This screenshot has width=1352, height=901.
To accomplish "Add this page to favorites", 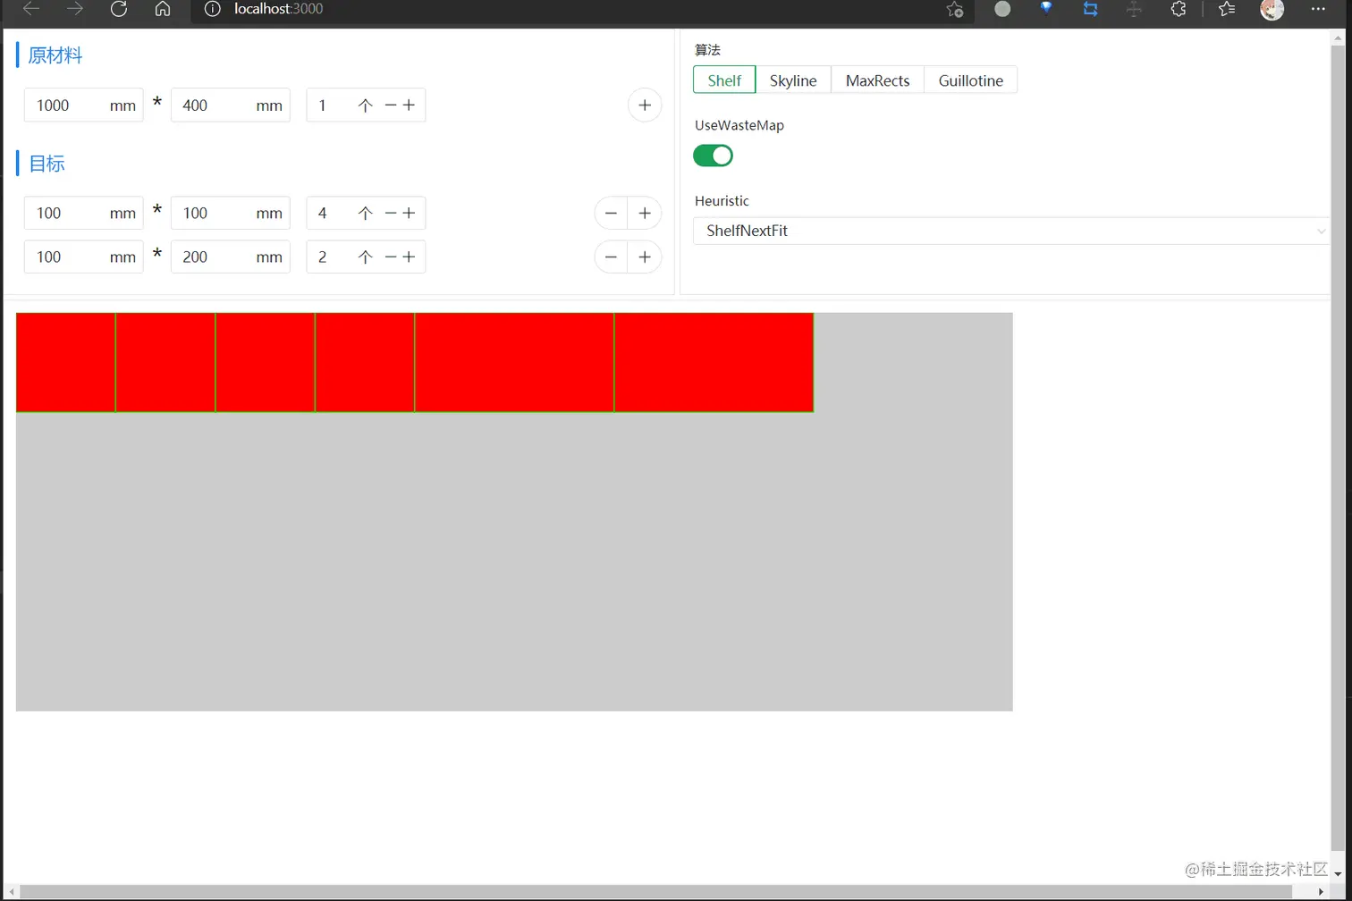I will point(955,10).
